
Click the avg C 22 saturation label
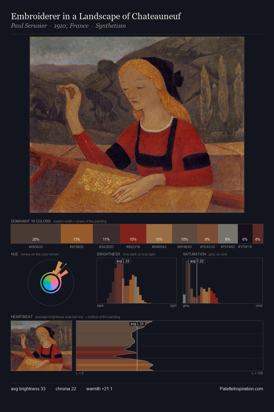pos(197,261)
